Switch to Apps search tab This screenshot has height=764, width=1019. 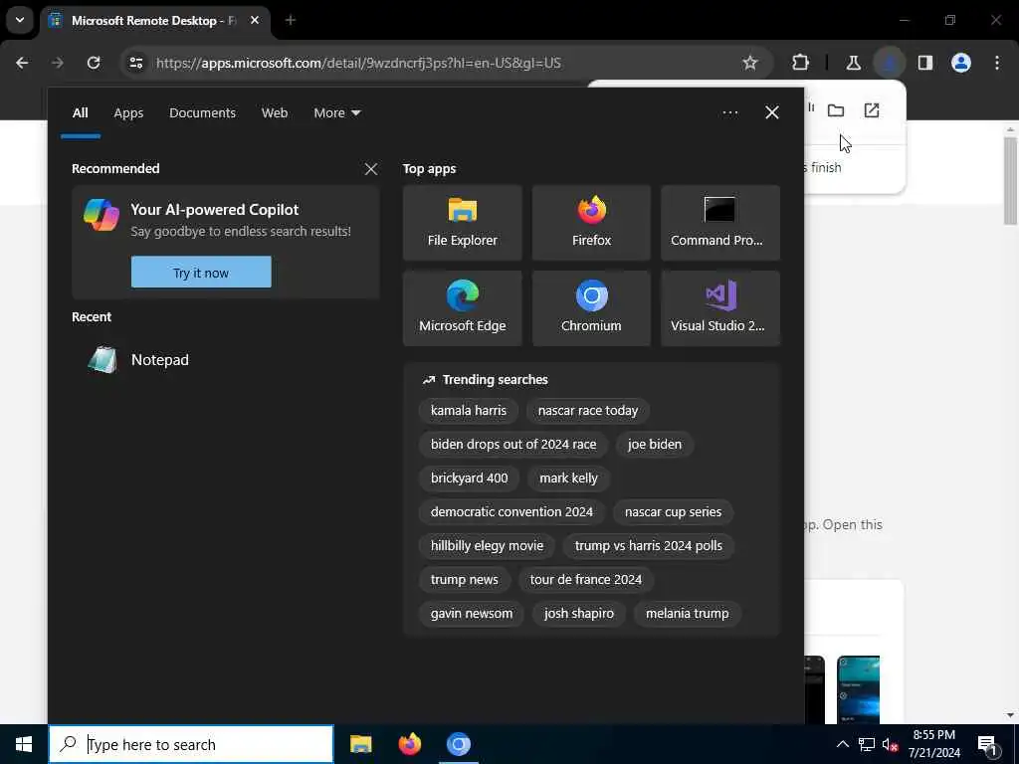click(128, 113)
